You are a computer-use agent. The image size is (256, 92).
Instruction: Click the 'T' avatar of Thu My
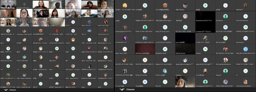pos(165,82)
